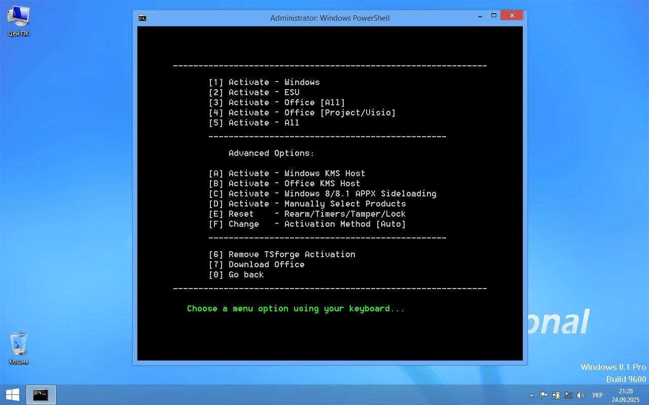Viewport: 649px width, 405px height.
Task: Open the PowerShell window system menu icon
Action: pos(142,18)
